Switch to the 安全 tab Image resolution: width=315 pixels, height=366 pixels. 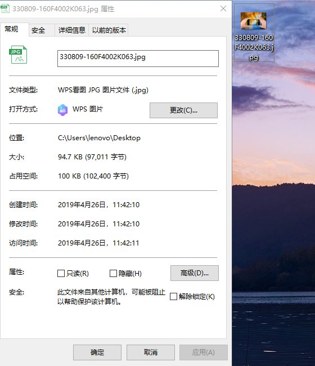pyautogui.click(x=42, y=30)
